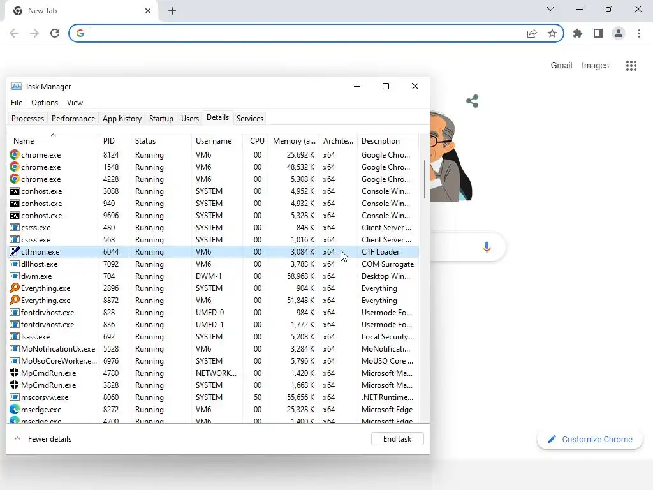This screenshot has height=490, width=653.
Task: Sort by CPU column header
Action: [256, 140]
